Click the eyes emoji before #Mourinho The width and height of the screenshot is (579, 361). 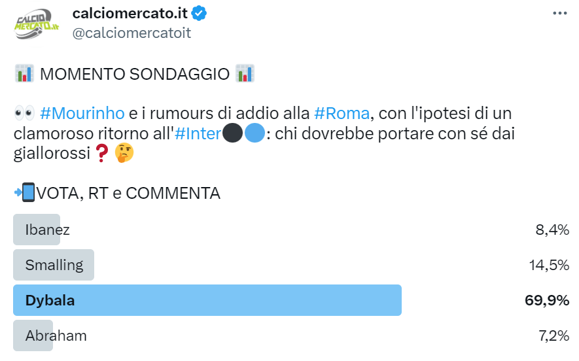24,113
